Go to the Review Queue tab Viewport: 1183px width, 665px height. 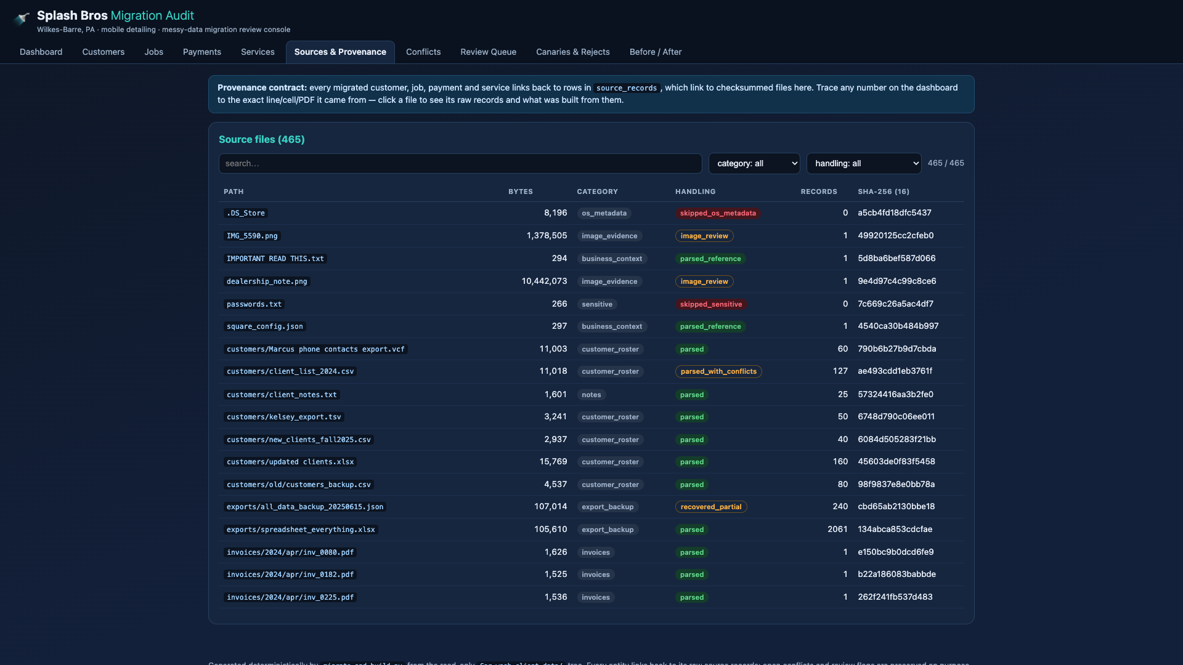pyautogui.click(x=488, y=52)
